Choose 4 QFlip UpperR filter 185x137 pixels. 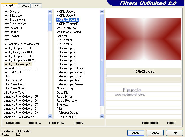click(66, 16)
